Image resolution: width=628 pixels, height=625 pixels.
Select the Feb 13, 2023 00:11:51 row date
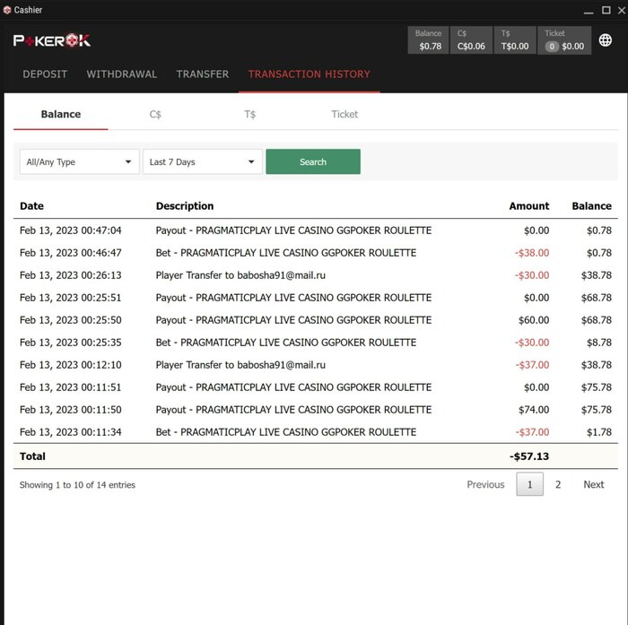tap(71, 387)
